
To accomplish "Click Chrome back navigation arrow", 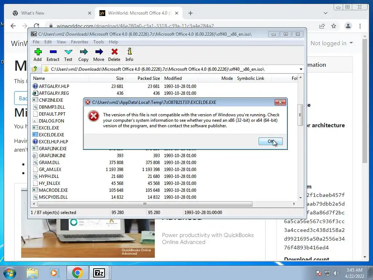I will (x=13, y=26).
